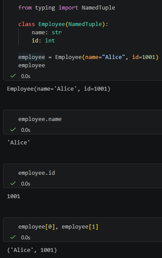Click the 0.0s time under employee.id

[26, 183]
